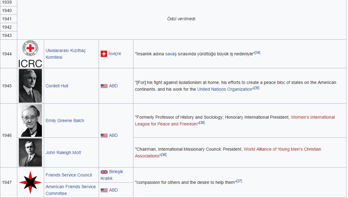Select the year cell 1946

[8, 135]
